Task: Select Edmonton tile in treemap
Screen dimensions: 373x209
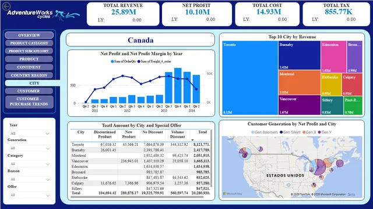Action: click(333, 57)
